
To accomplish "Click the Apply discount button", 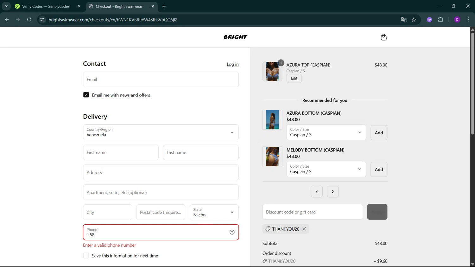I will [x=377, y=212].
